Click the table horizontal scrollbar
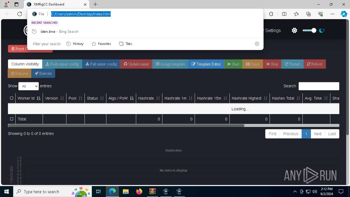This screenshot has width=350, height=197. (x=126, y=126)
